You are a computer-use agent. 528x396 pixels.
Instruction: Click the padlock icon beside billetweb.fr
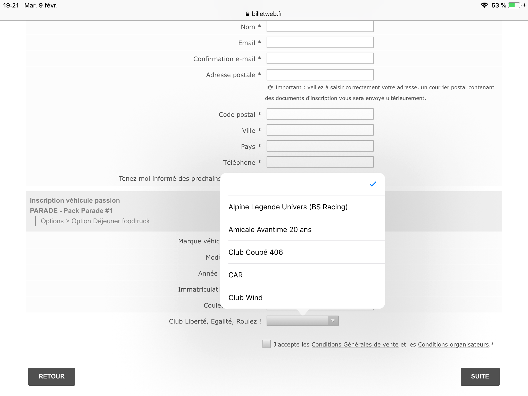point(247,14)
